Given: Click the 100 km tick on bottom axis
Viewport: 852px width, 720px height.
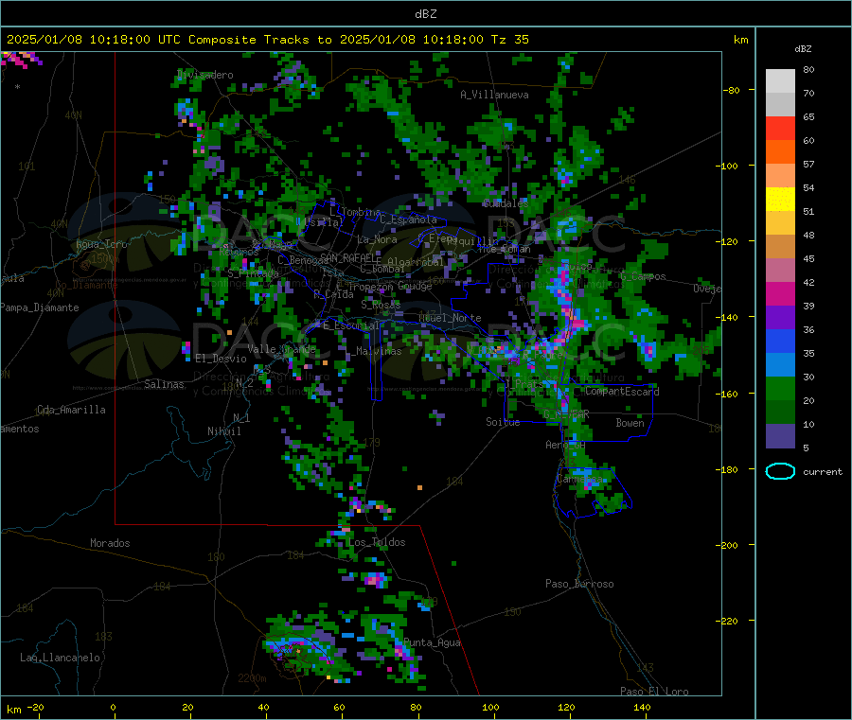Looking at the screenshot, I should [490, 708].
